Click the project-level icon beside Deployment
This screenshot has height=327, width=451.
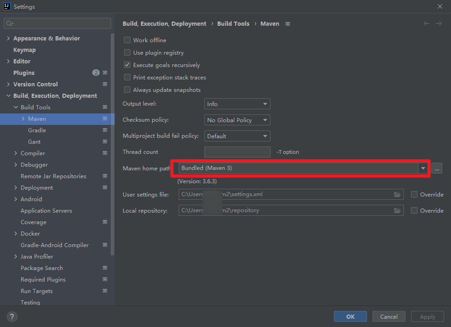click(105, 187)
